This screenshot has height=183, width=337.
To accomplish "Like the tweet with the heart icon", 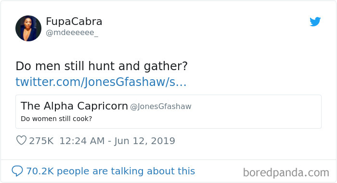I will click(21, 141).
